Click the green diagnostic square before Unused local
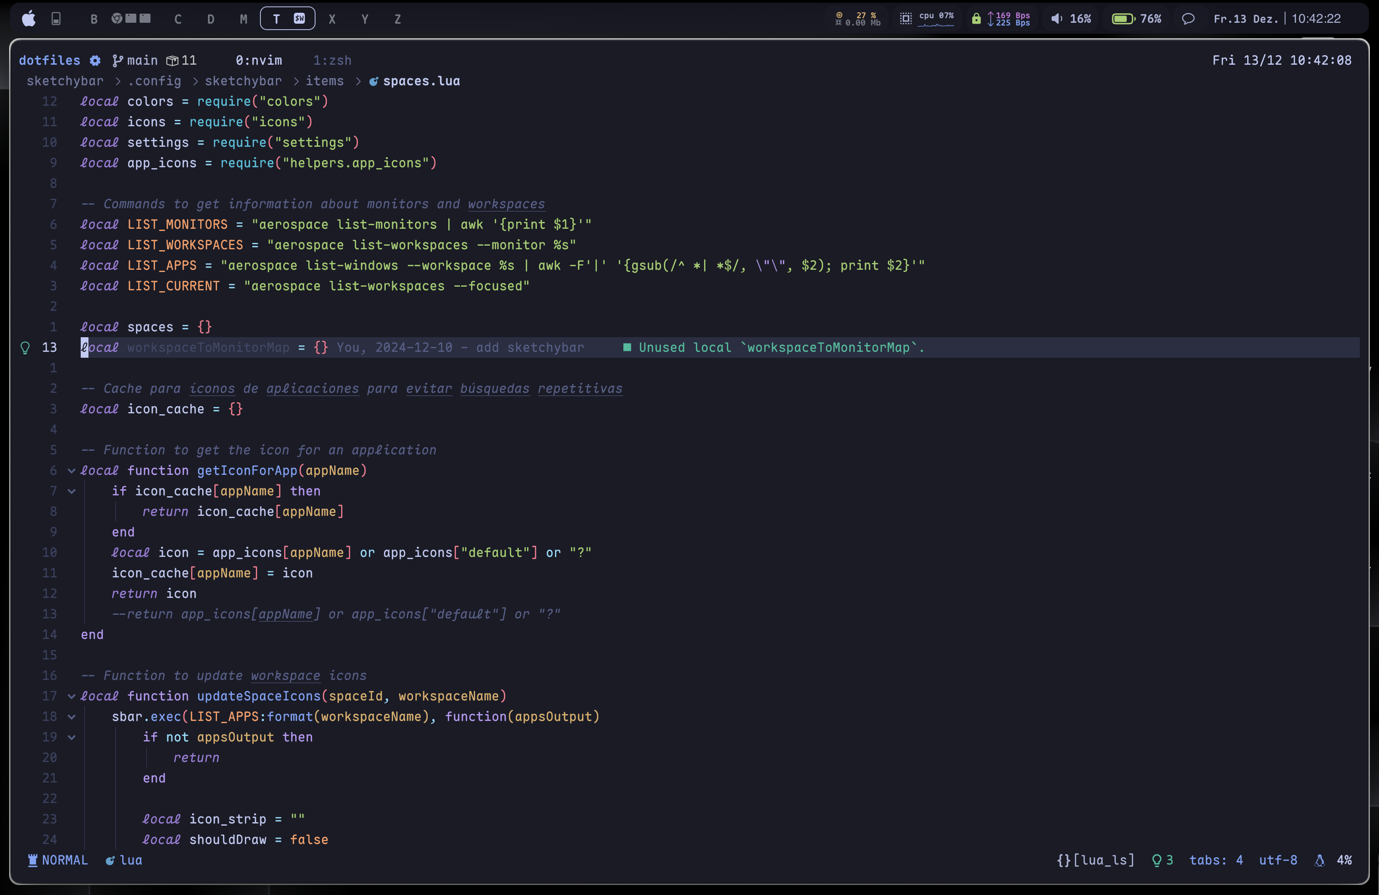The height and width of the screenshot is (895, 1379). point(627,347)
